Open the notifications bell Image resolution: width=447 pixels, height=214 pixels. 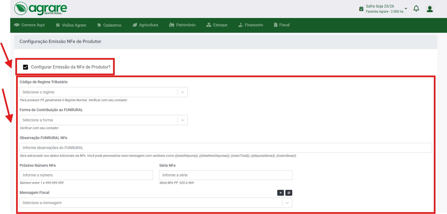[x=416, y=9]
